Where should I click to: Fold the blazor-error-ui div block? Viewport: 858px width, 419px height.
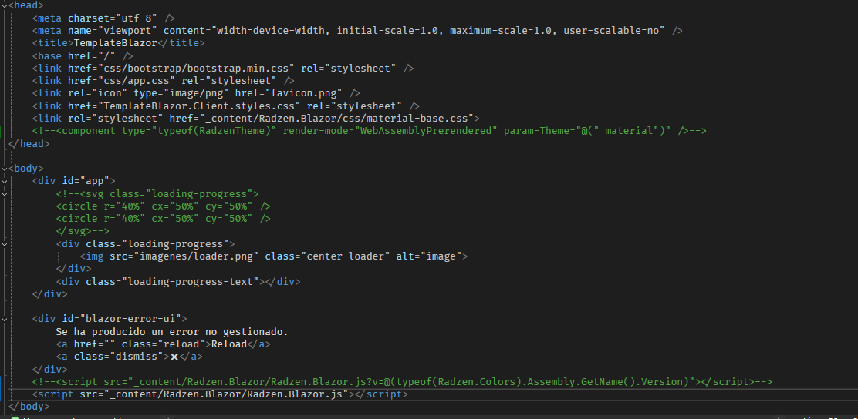[5, 319]
